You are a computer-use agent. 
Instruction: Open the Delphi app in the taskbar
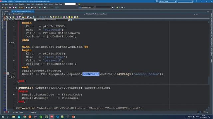[52, 117]
